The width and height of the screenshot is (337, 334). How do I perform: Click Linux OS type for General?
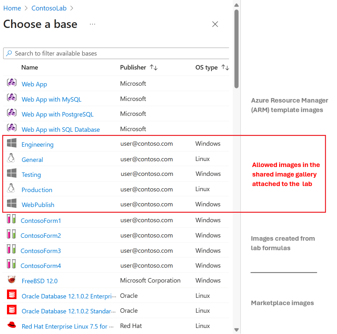point(202,159)
